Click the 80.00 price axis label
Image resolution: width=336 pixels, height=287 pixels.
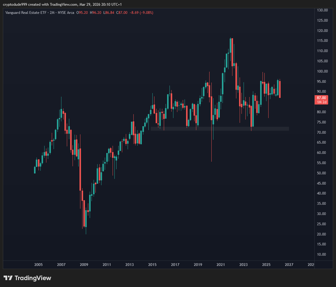(x=321, y=112)
